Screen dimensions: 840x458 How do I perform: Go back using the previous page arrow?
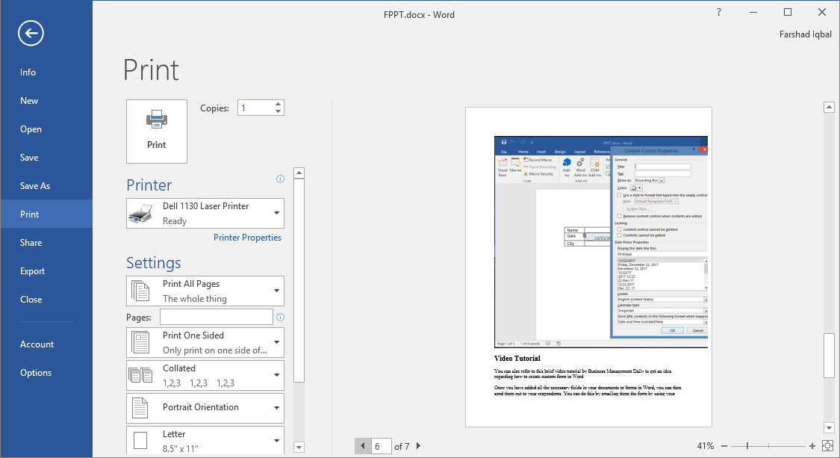coord(363,445)
